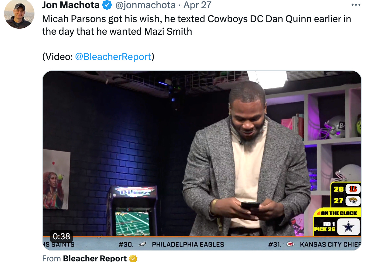Image resolution: width=371 pixels, height=262 pixels.
Task: Click the gold verified badge beside Bleacher Report
Action: pos(133,259)
